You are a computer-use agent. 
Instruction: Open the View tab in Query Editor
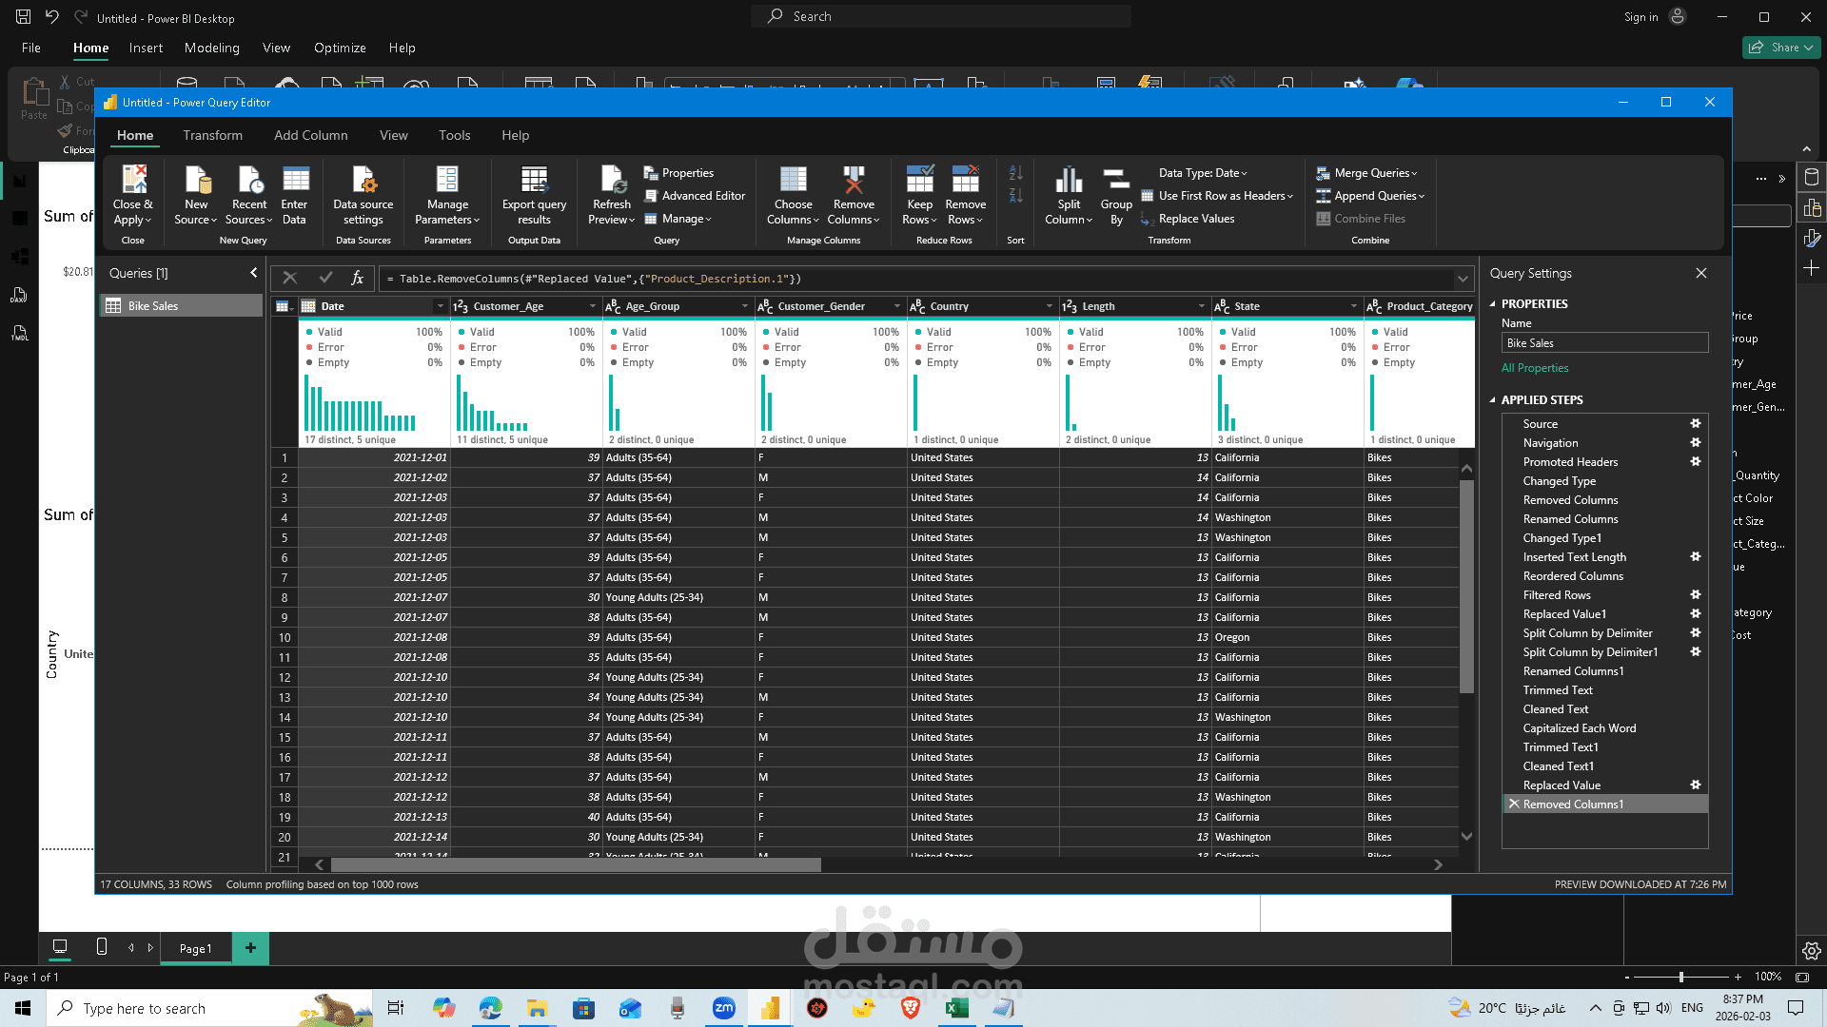tap(394, 135)
